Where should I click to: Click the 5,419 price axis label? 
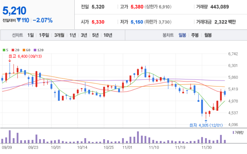(x=233, y=89)
